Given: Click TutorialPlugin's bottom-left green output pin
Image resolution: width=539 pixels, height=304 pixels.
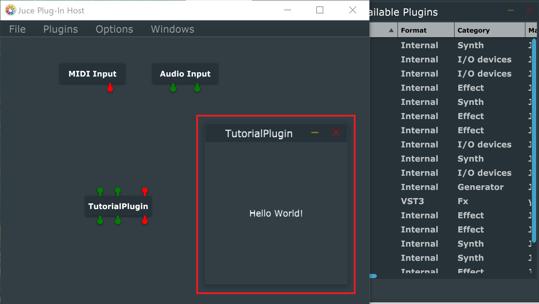Looking at the screenshot, I should coord(100,221).
